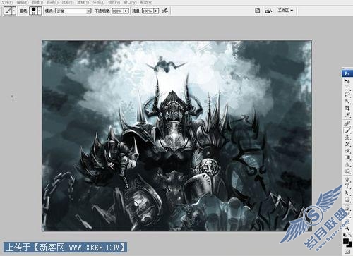Open the Select menu
The width and height of the screenshot is (353, 256).
pos(68,2)
